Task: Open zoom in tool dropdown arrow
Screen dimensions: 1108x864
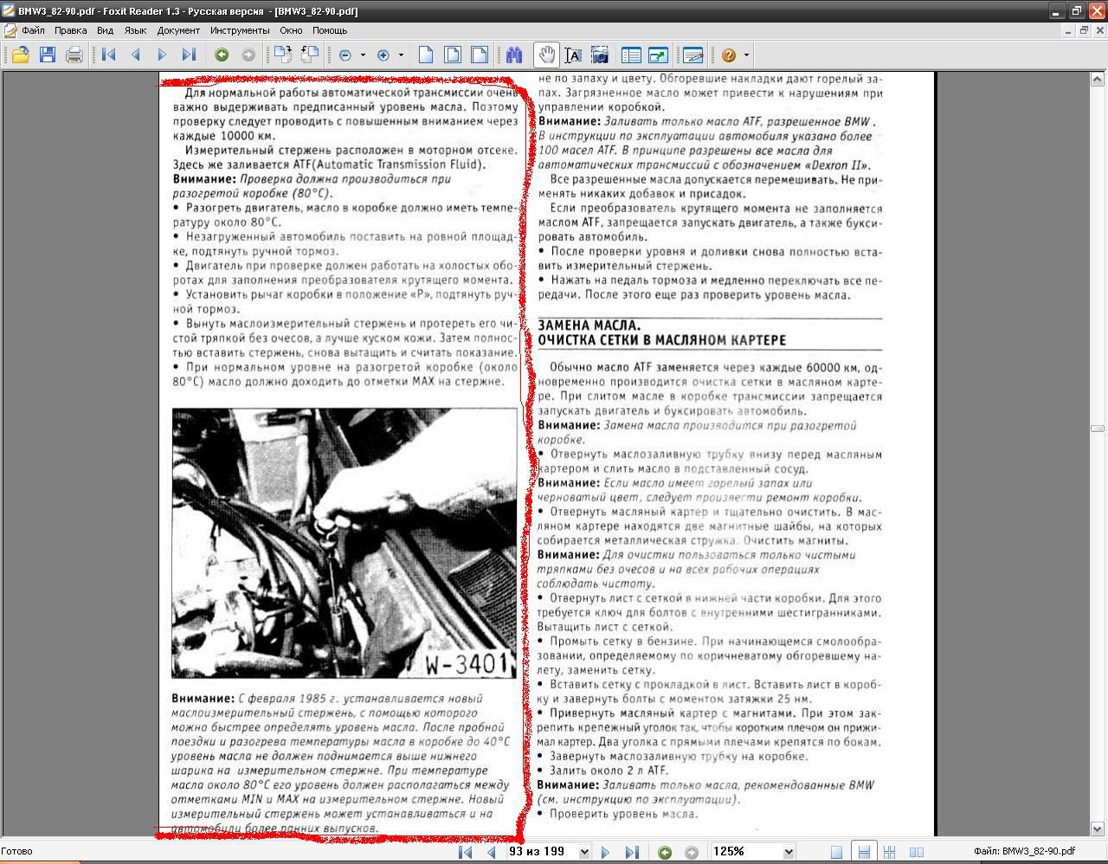Action: (x=401, y=55)
